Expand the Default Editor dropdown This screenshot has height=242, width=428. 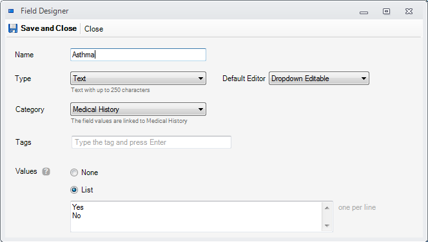point(319,79)
